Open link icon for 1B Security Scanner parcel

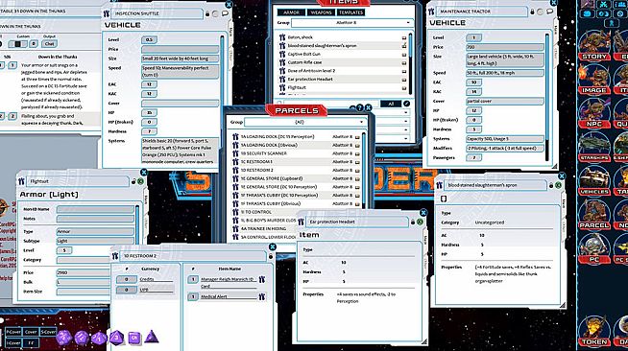(235, 153)
